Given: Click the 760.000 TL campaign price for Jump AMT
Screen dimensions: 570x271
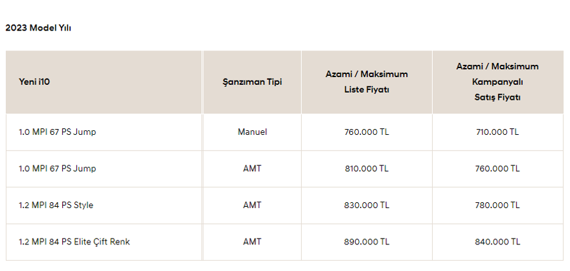Looking at the screenshot, I should click(x=497, y=169).
